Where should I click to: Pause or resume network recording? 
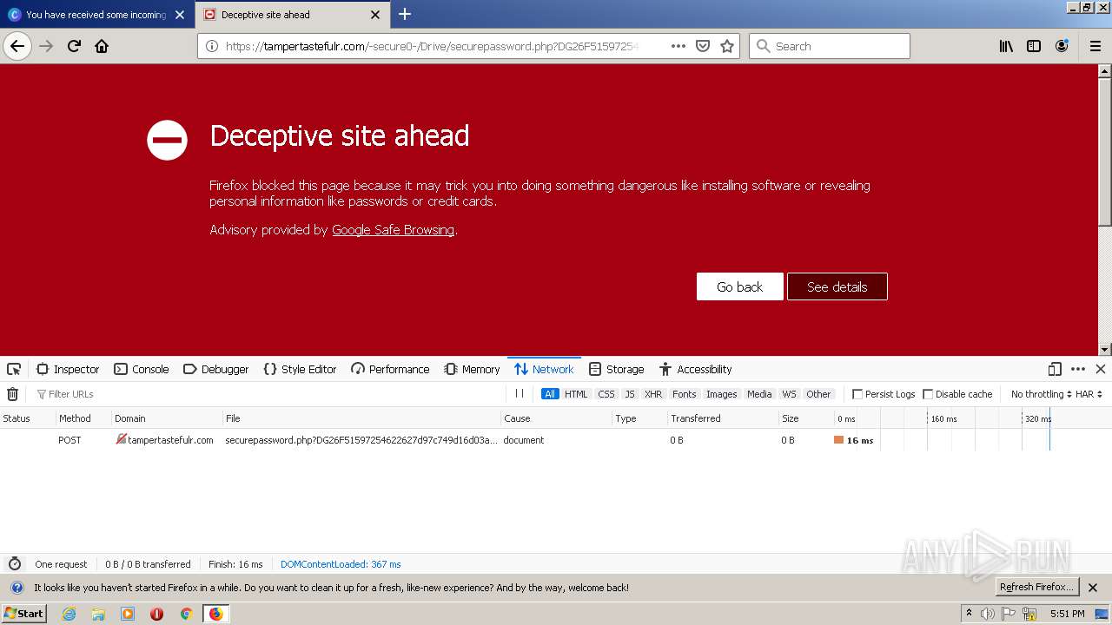pos(520,394)
